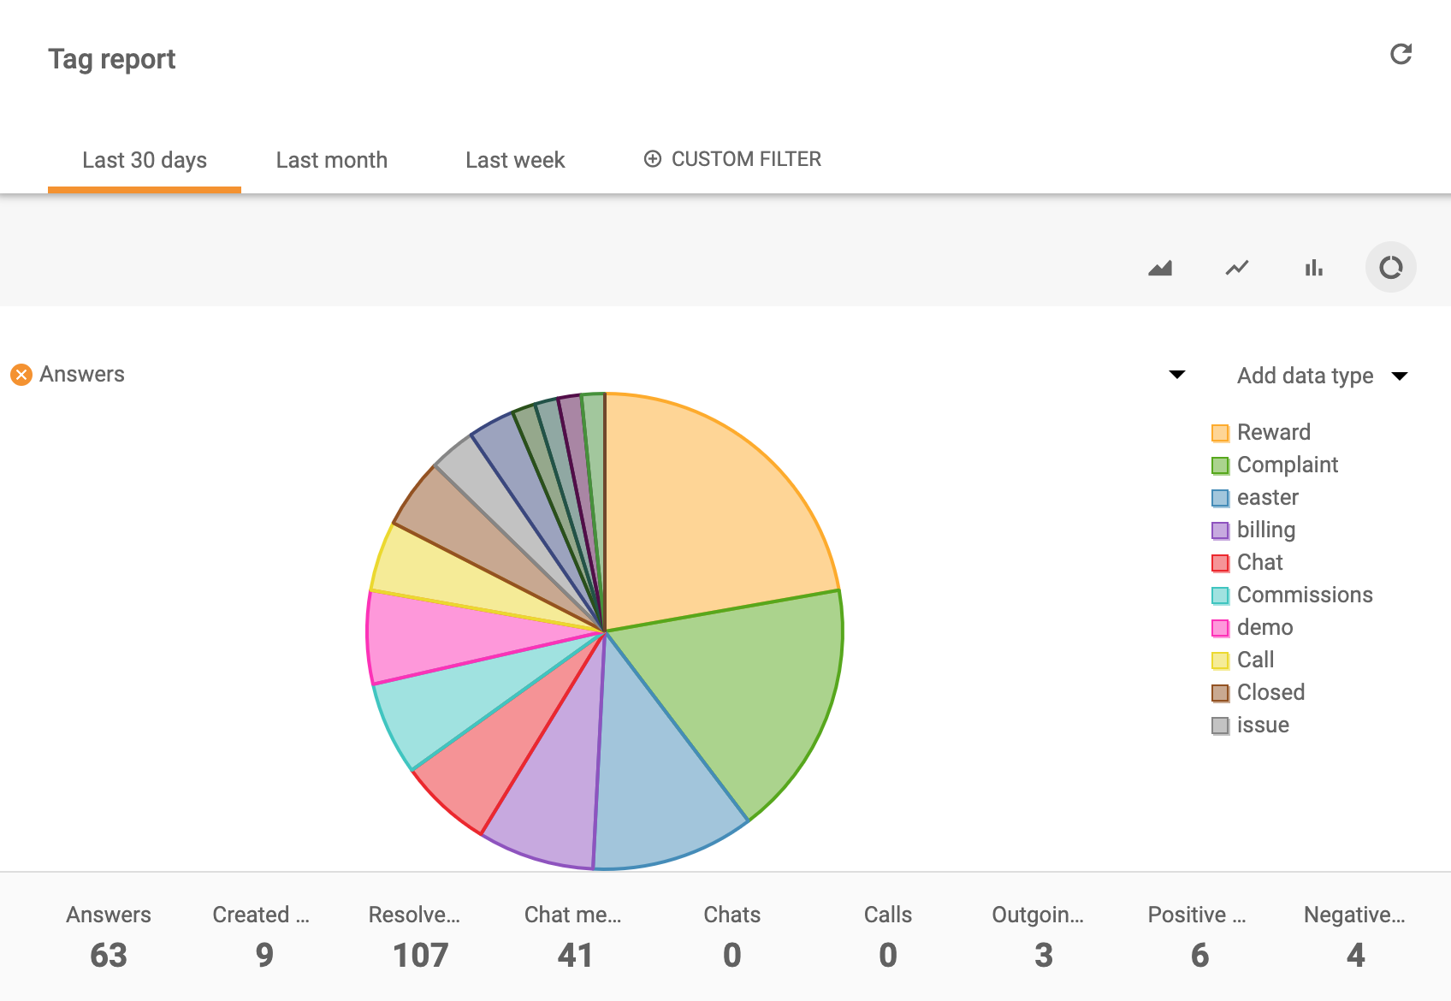Viewport: 1451px width, 1001px height.
Task: Open the dropdown arrow beside the legend
Action: [x=1178, y=375]
